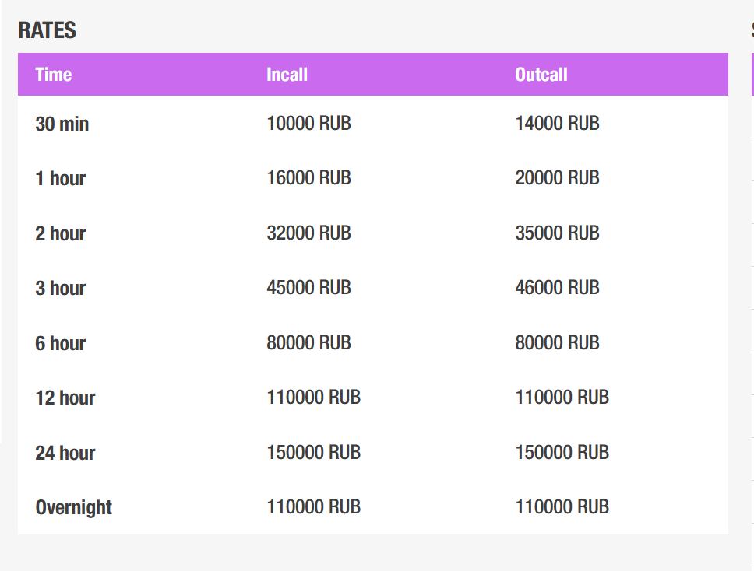Select the Incall column header
The width and height of the screenshot is (754, 571).
[287, 75]
